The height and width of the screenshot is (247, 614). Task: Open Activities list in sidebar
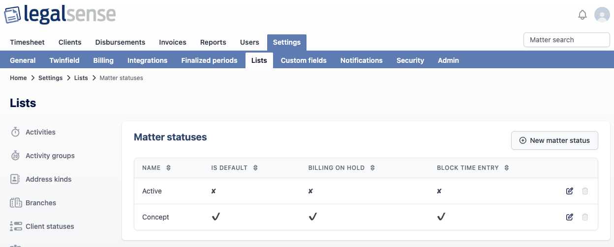[x=40, y=132]
